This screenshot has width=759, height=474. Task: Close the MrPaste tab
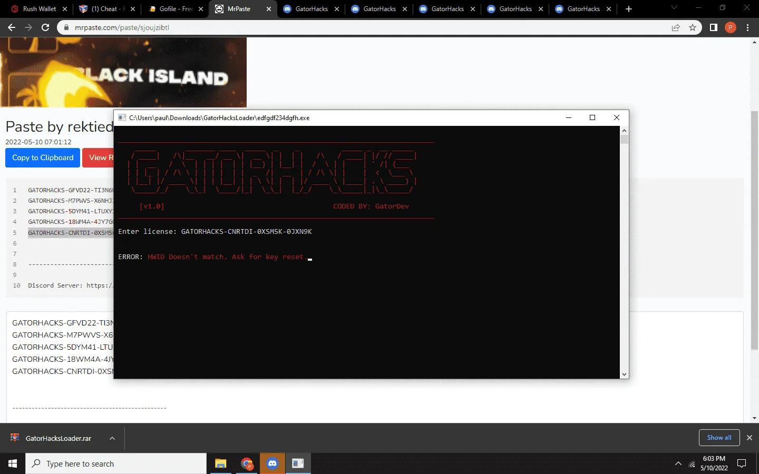tap(269, 9)
